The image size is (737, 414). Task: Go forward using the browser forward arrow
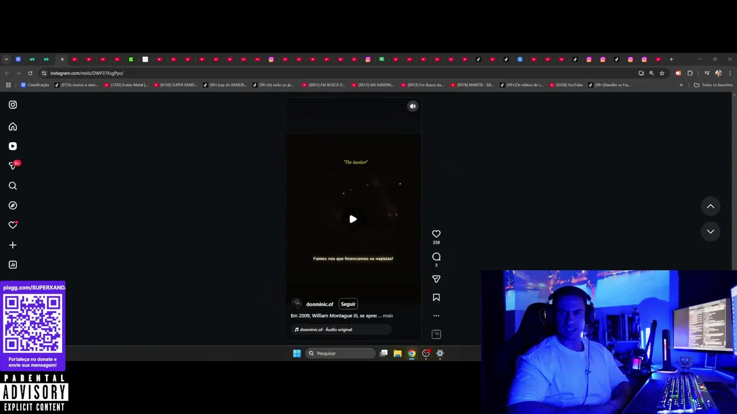tap(18, 73)
